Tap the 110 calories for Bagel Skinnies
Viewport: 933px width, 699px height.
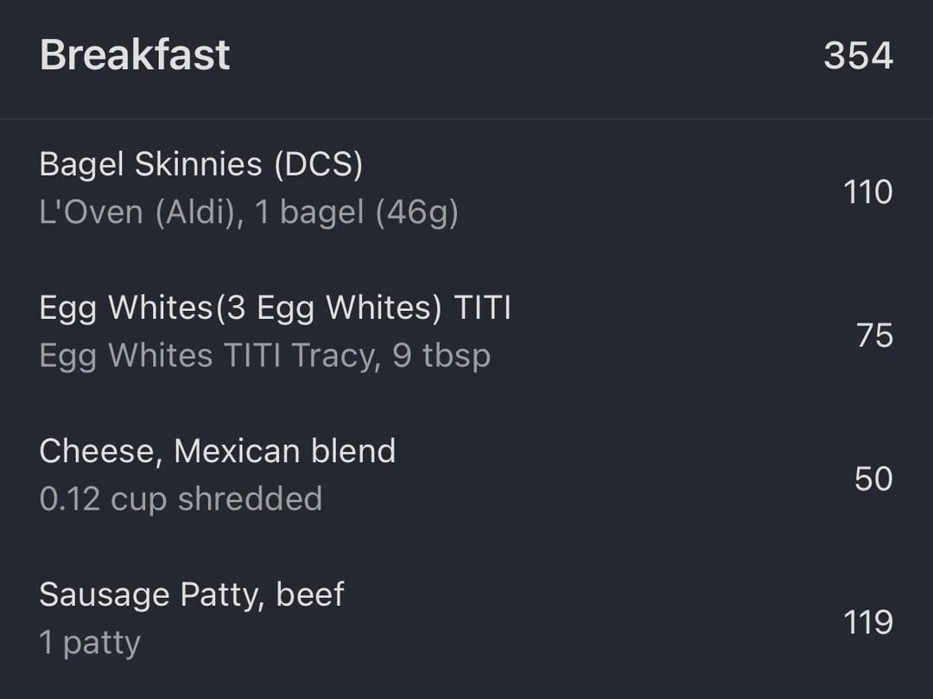point(868,192)
